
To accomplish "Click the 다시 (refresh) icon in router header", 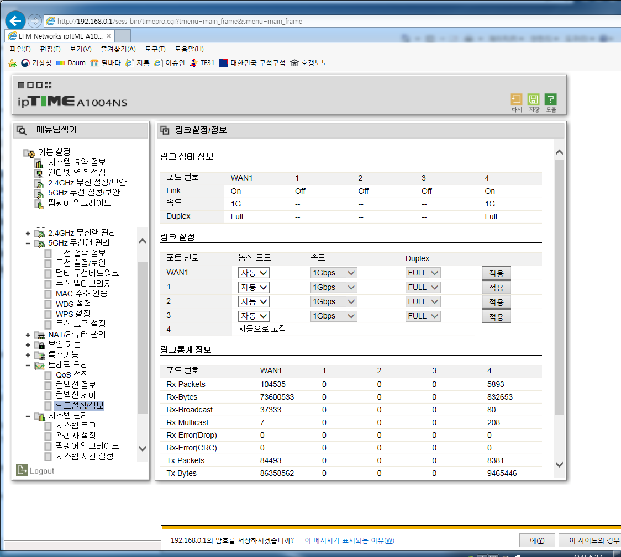I will (517, 99).
